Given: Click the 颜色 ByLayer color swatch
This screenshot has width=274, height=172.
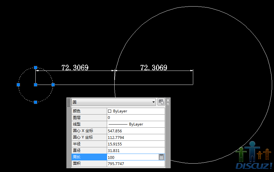Looking at the screenshot, I should click(110, 111).
